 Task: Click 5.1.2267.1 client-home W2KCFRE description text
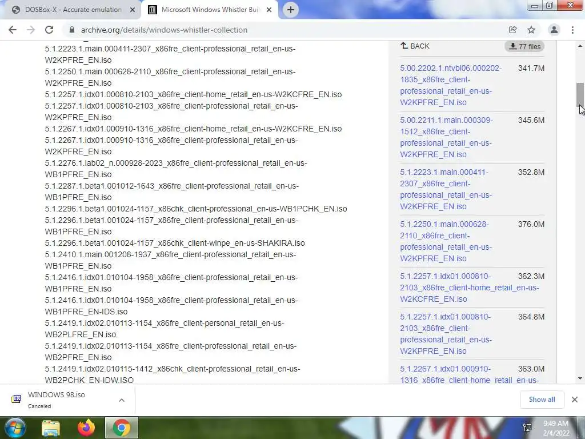point(193,129)
